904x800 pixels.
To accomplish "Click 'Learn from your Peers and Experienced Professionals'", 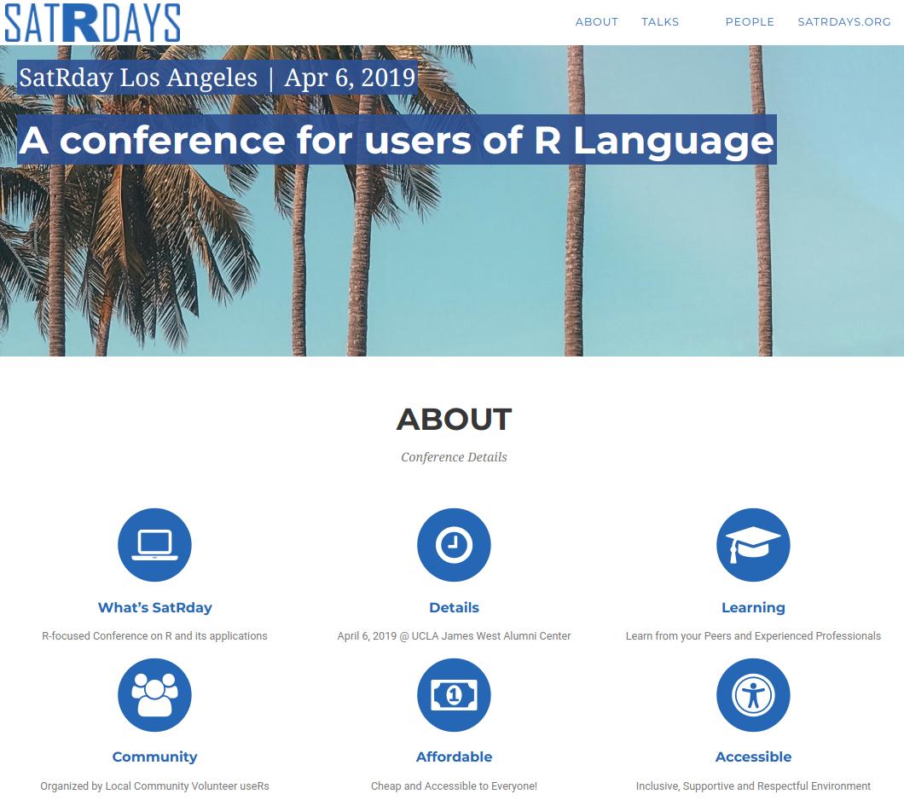I will tap(753, 635).
